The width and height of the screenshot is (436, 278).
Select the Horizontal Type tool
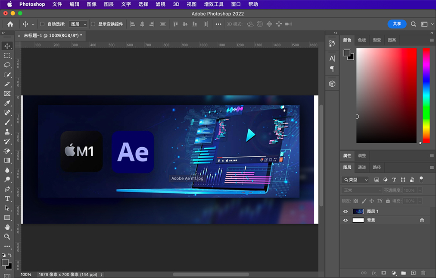pos(7,199)
